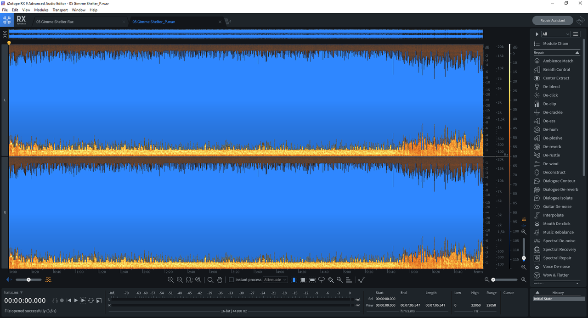Open the De-bleed module
588x318 pixels.
pos(547,87)
